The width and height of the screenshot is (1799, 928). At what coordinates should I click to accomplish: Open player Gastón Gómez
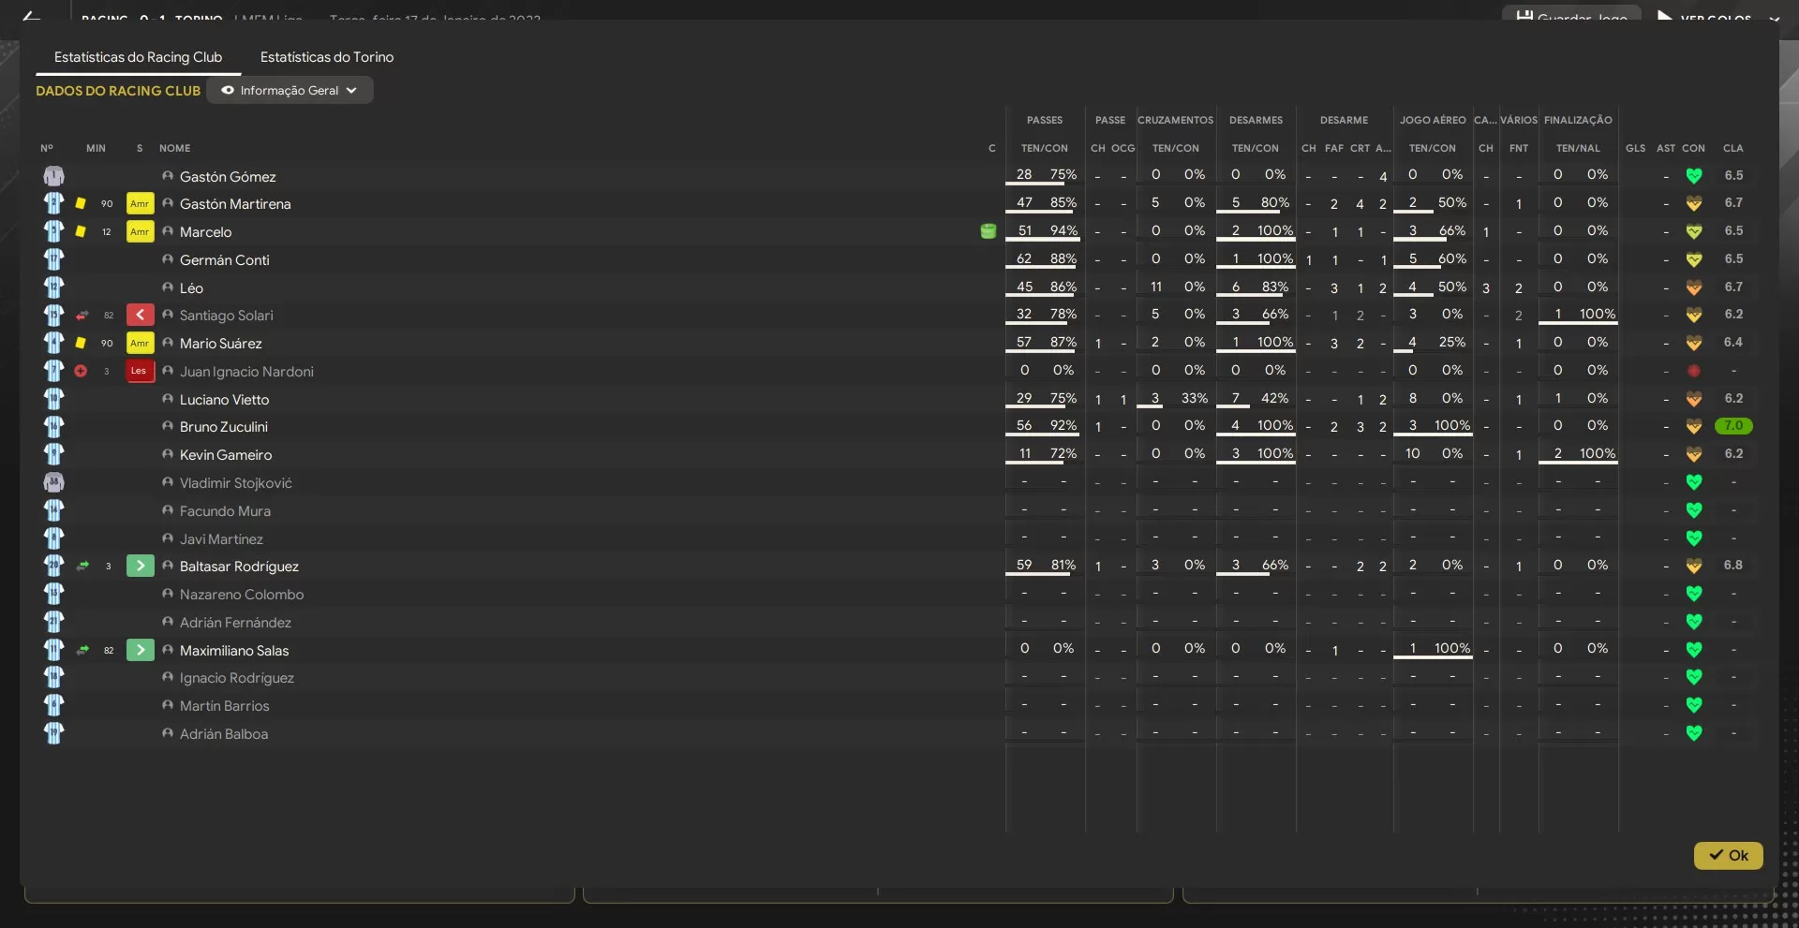click(228, 176)
